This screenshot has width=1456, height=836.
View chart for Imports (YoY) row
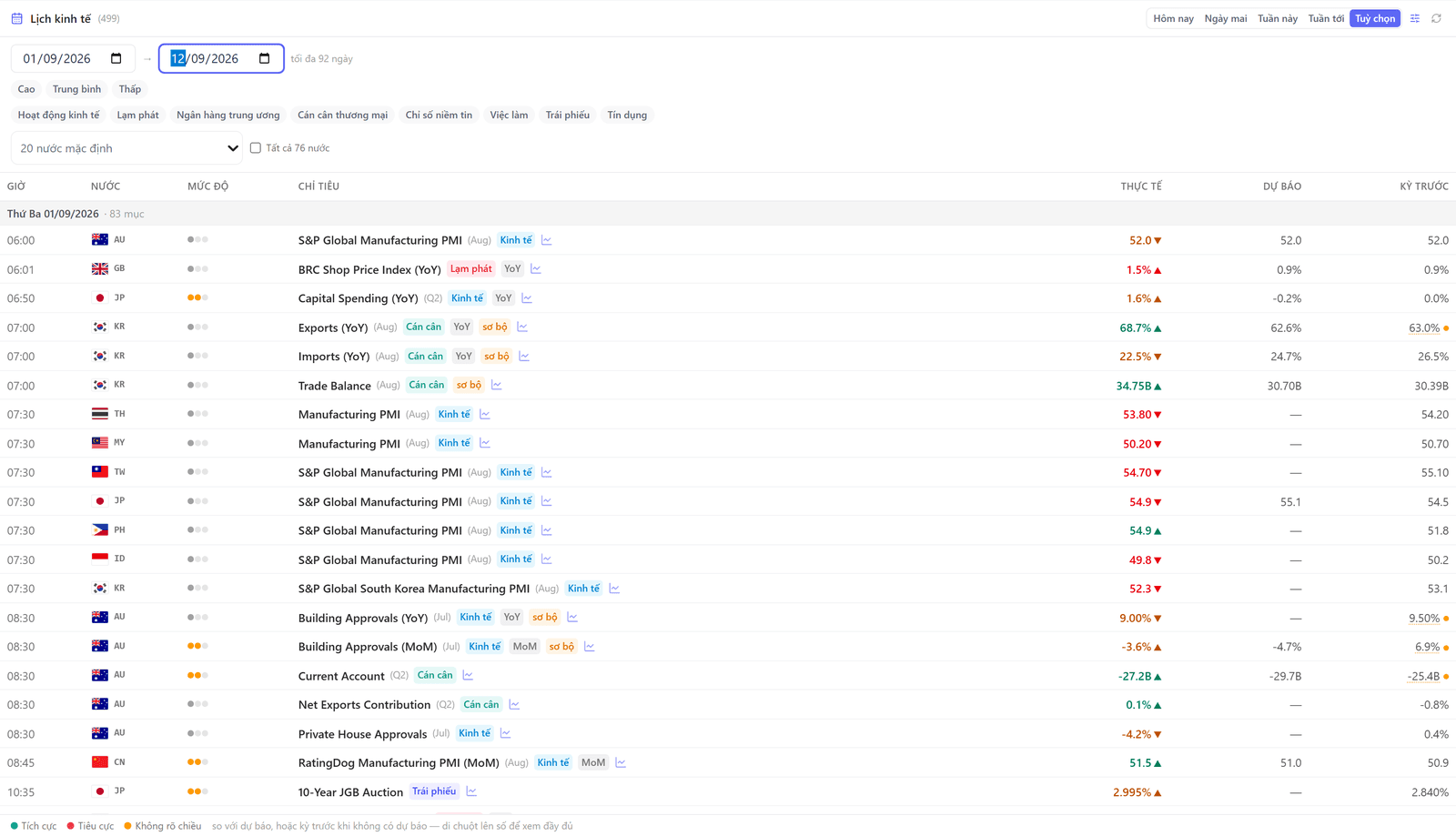coord(524,357)
